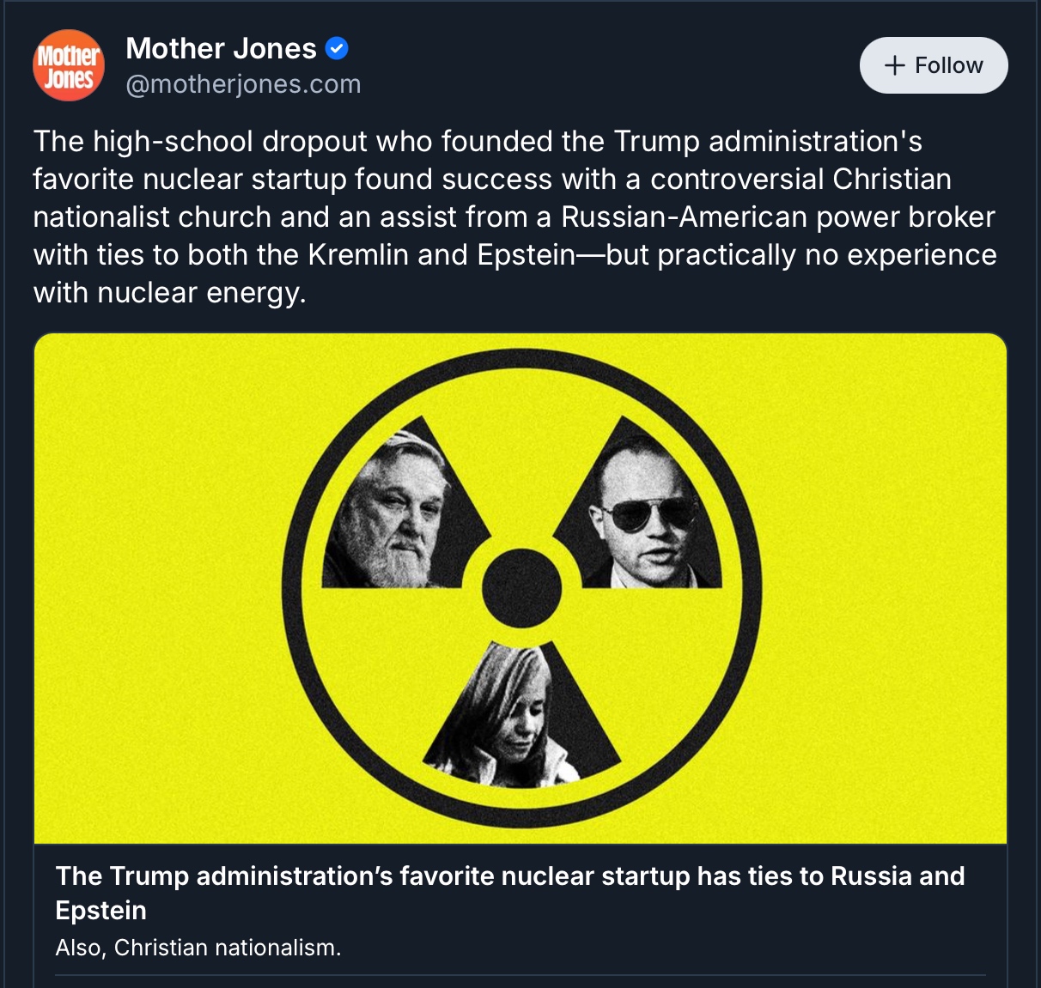Open the @motherjones.com handle
This screenshot has height=988, width=1041.
(243, 84)
